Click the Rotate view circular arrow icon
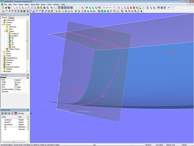 pos(138,11)
